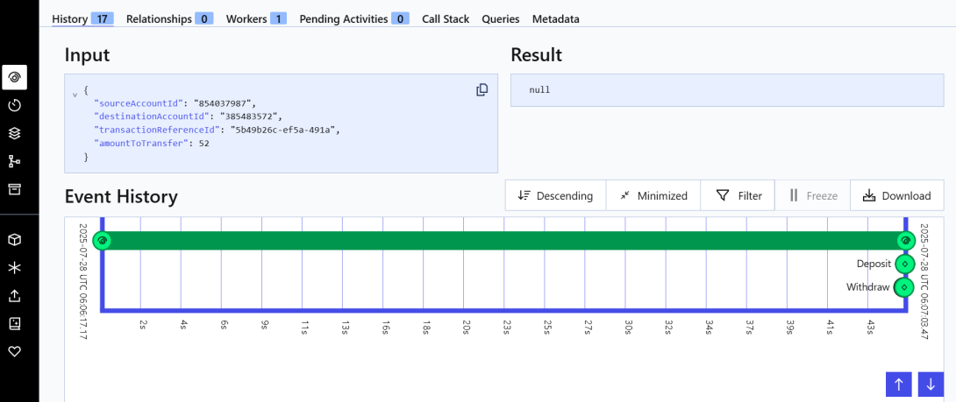
Task: Select the Deposit event marker on timeline
Action: (x=904, y=264)
